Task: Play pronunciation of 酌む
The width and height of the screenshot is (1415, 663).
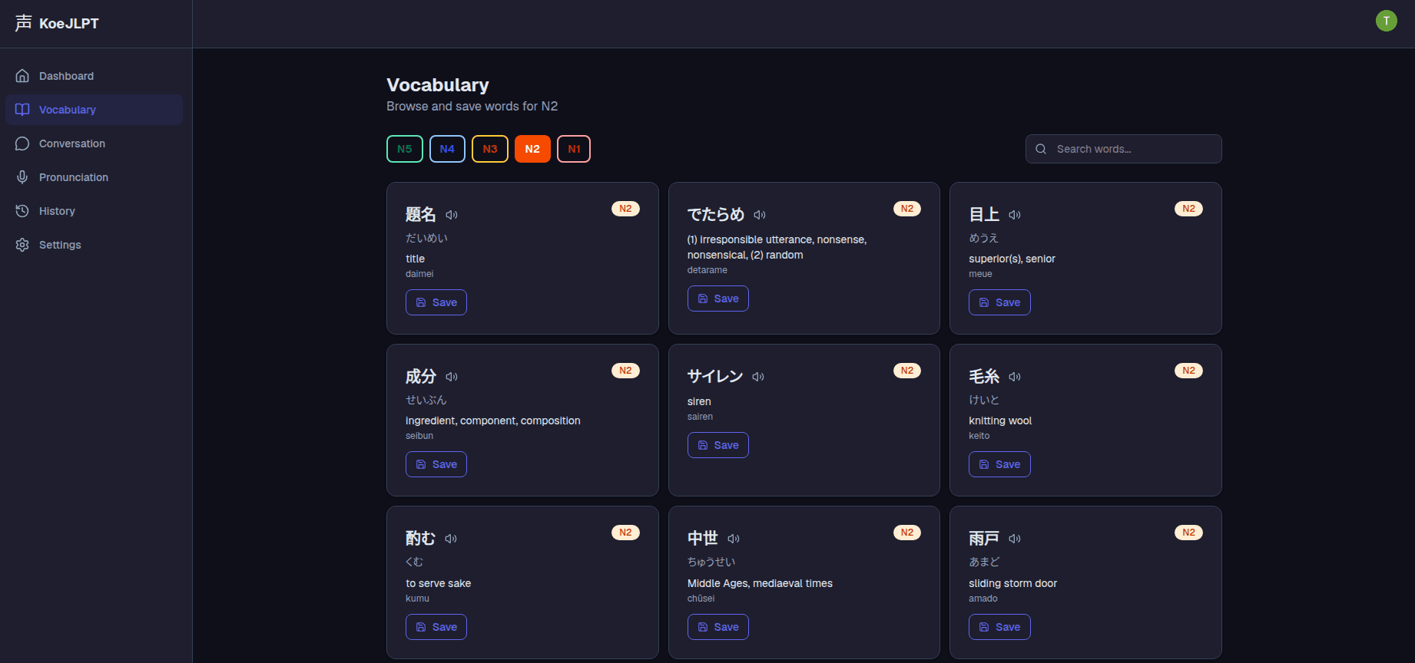Action: click(451, 539)
